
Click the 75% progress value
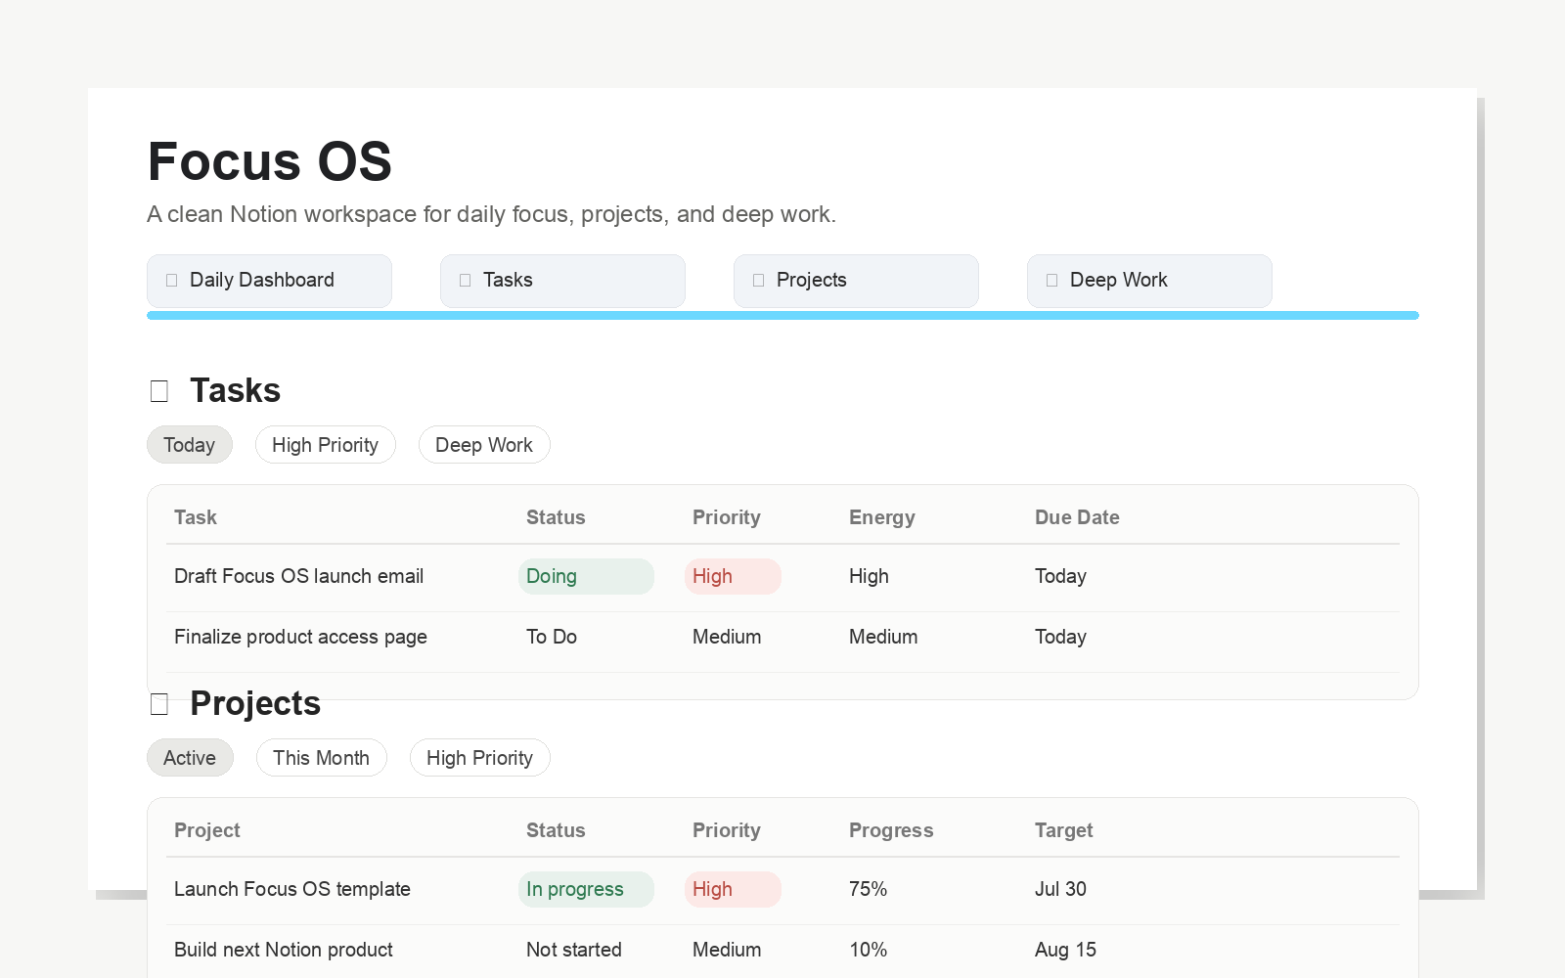pyautogui.click(x=869, y=889)
